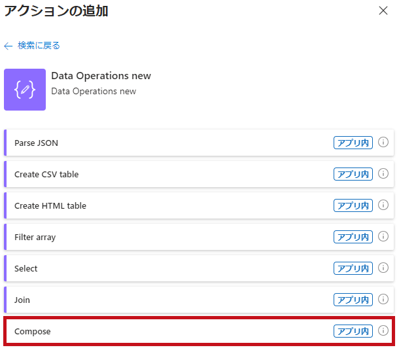Image resolution: width=399 pixels, height=352 pixels.
Task: Click the Compose info icon
Action: (x=383, y=330)
